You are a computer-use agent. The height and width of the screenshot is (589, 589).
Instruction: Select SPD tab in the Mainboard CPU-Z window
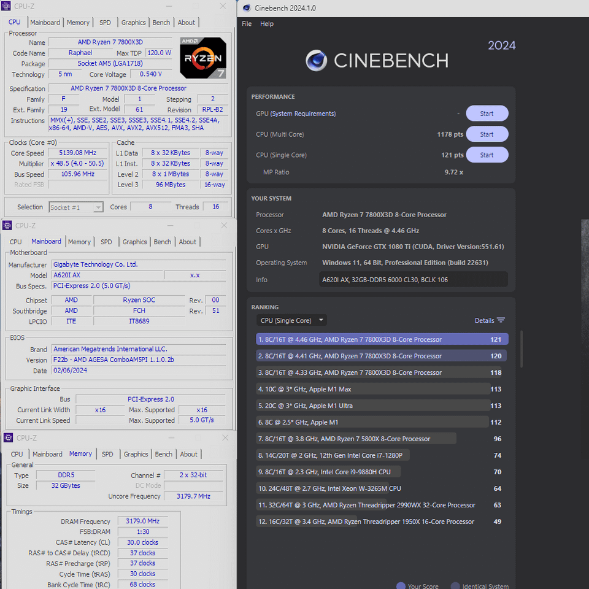106,242
